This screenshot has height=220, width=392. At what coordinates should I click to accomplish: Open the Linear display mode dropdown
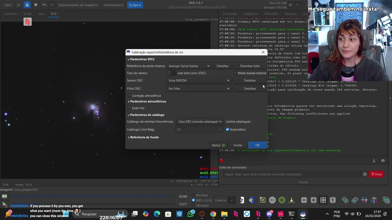click(221, 200)
